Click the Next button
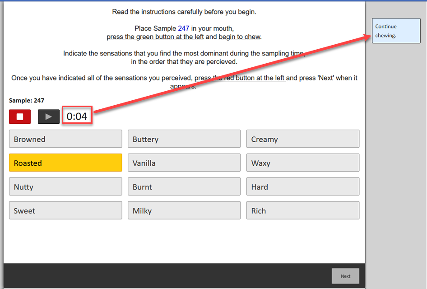 tap(345, 276)
